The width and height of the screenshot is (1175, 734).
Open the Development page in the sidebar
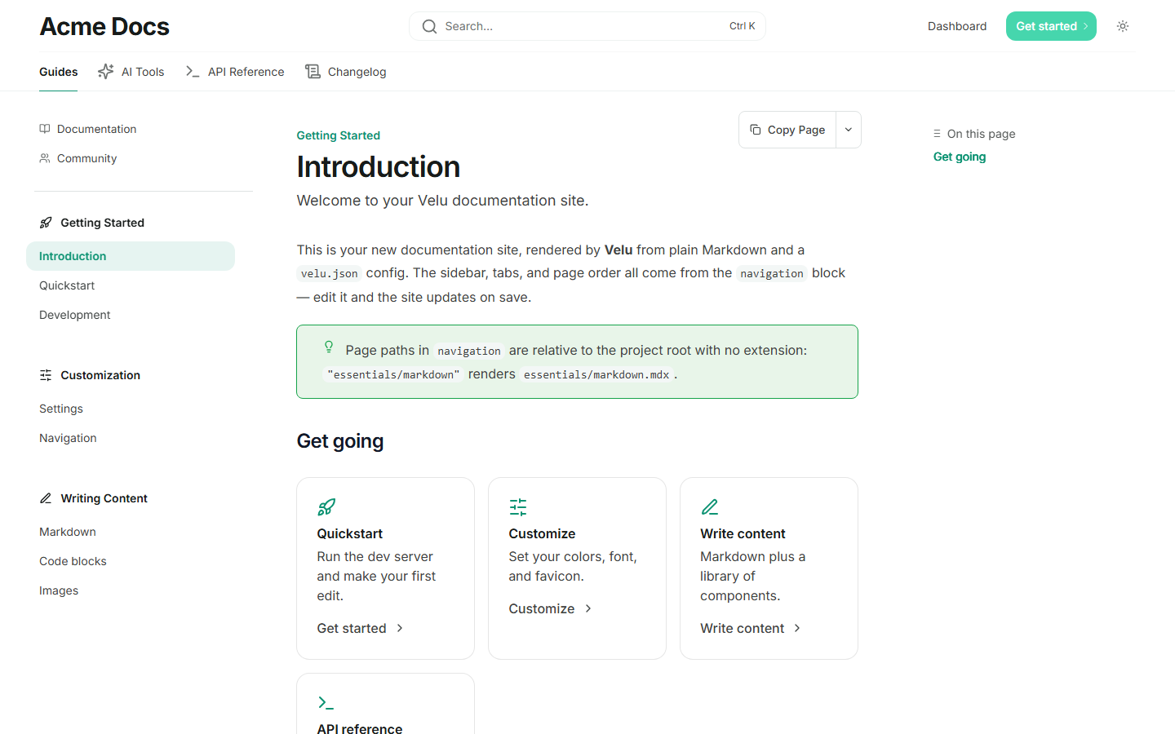tap(75, 315)
